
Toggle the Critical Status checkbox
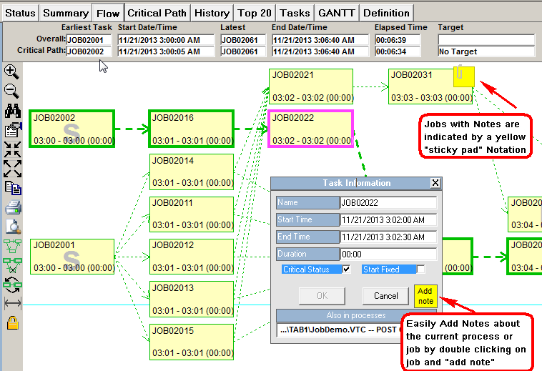click(x=347, y=269)
